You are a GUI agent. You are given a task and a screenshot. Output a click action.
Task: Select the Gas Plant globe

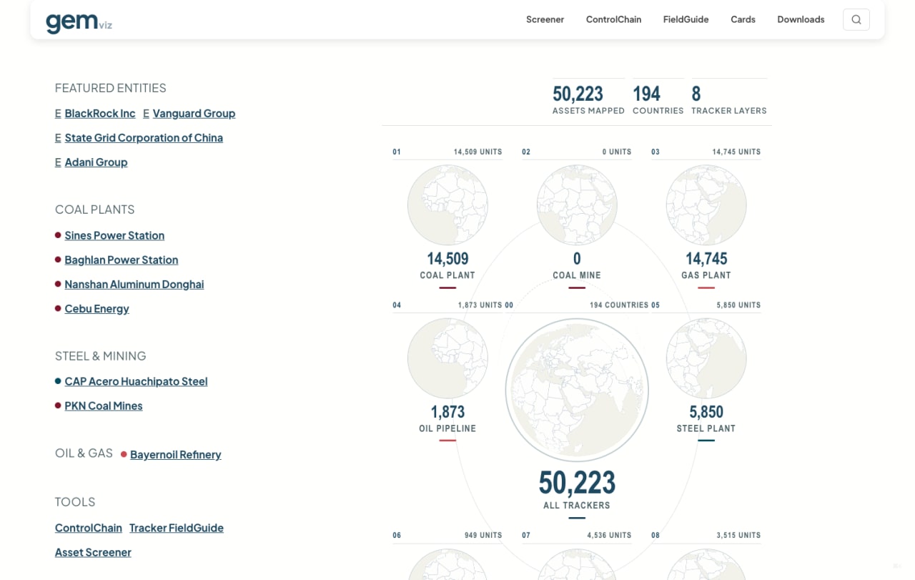706,205
